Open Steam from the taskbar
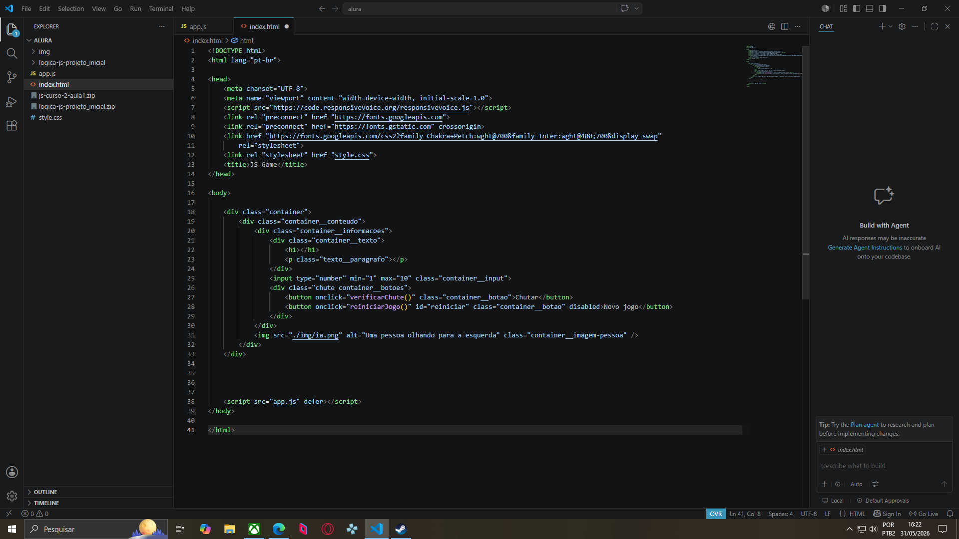This screenshot has height=539, width=959. coord(401,529)
